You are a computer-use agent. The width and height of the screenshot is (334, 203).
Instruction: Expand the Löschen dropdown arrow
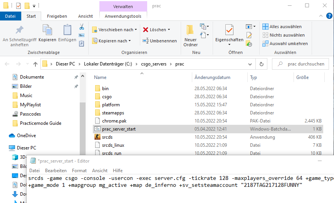[x=169, y=30]
